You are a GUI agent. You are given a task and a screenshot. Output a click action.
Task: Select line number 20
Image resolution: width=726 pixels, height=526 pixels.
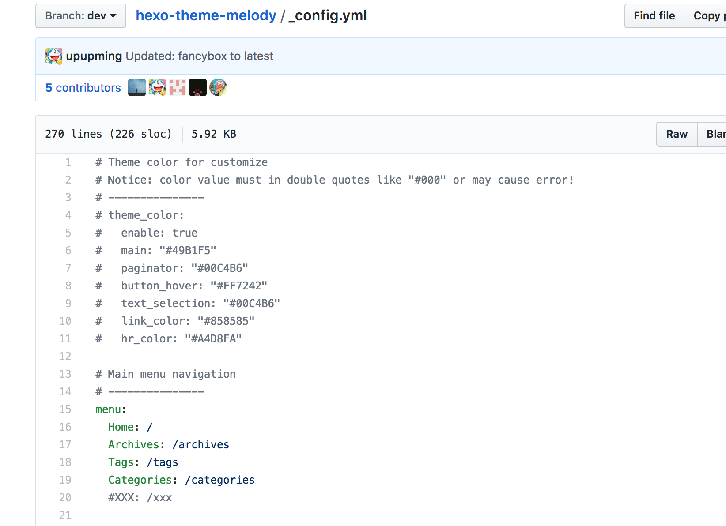pos(65,498)
